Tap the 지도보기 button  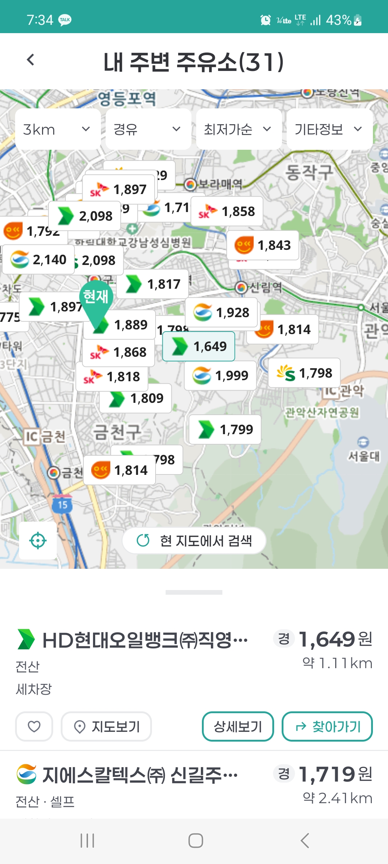tap(106, 726)
